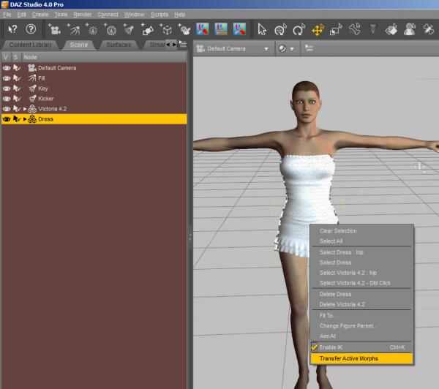Expand the Victoria 4.2 node

pos(25,109)
